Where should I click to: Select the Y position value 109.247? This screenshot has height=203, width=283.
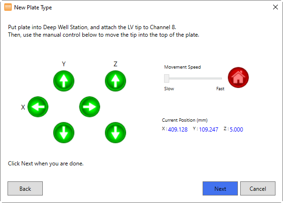[x=208, y=130]
